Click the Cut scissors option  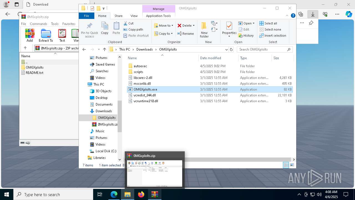click(128, 23)
